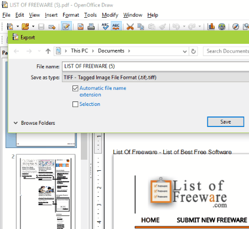Click the Paste clipboard icon
This screenshot has height=229, width=249.
click(152, 27)
